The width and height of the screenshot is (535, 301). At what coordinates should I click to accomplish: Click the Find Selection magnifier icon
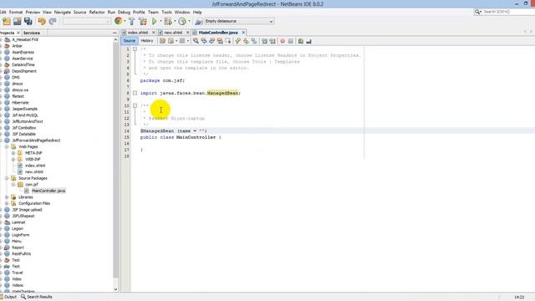coord(196,41)
